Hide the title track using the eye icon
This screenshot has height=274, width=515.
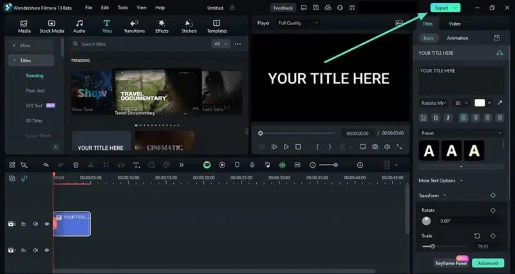tap(46, 224)
